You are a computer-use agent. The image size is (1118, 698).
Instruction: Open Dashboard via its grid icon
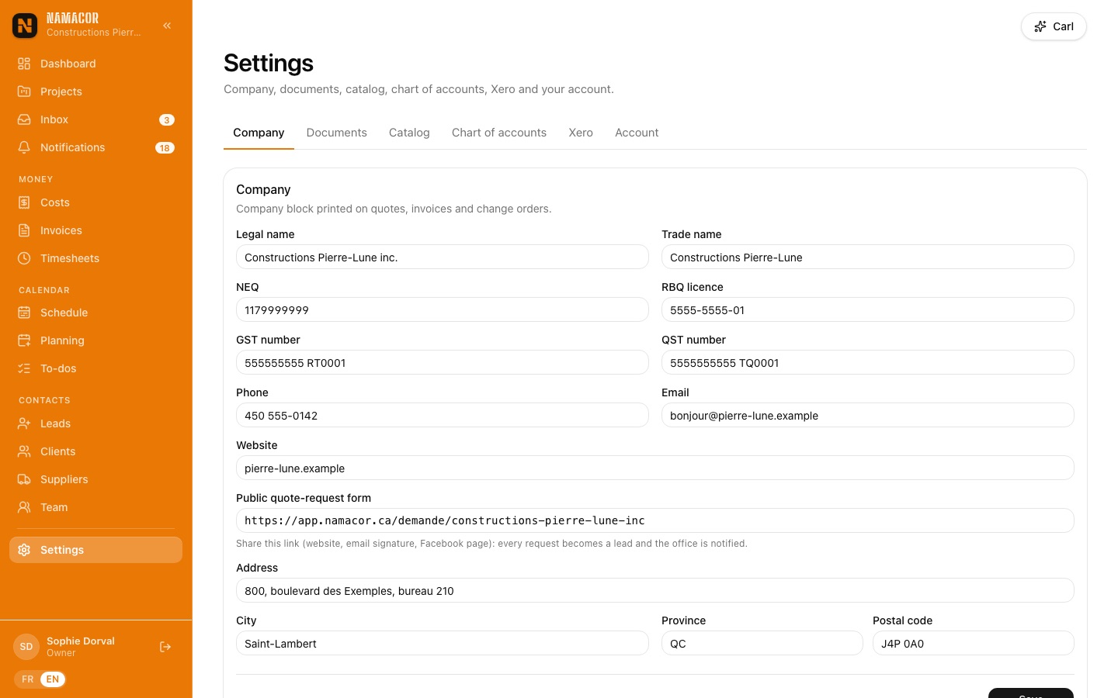[x=24, y=64]
